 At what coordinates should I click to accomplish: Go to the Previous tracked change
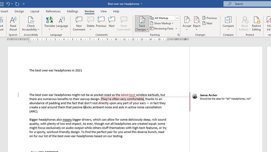[x=210, y=18]
